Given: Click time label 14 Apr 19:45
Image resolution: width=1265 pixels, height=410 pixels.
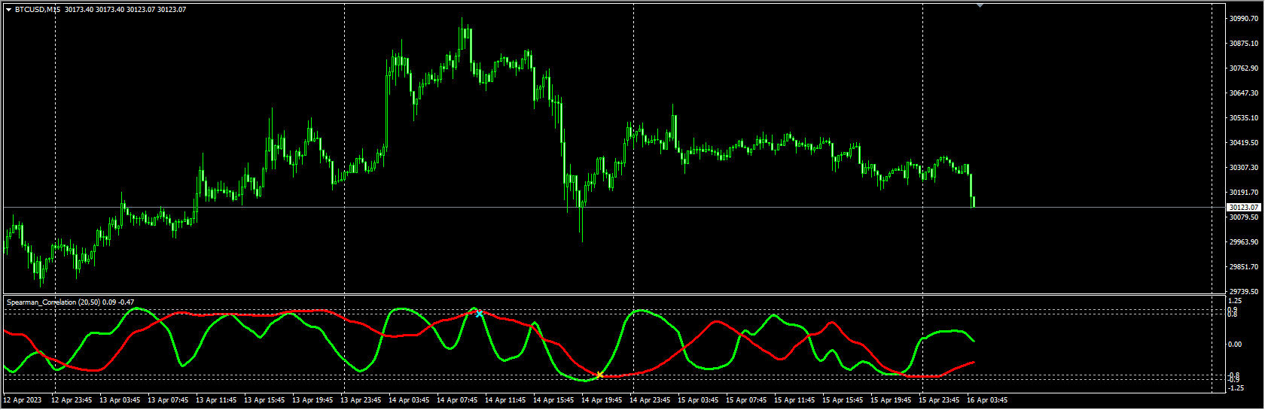Looking at the screenshot, I should [602, 399].
